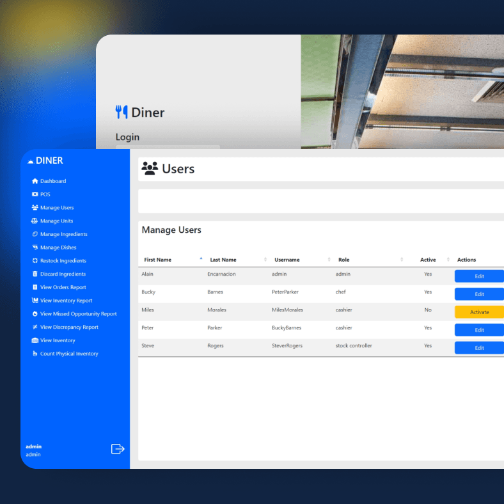Click the View Orders Report receipt icon

(35, 287)
